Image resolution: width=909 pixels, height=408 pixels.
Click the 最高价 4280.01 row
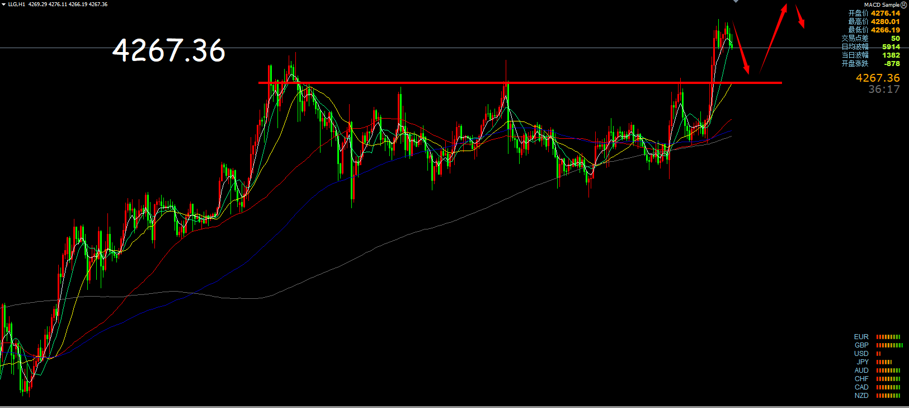coord(874,21)
